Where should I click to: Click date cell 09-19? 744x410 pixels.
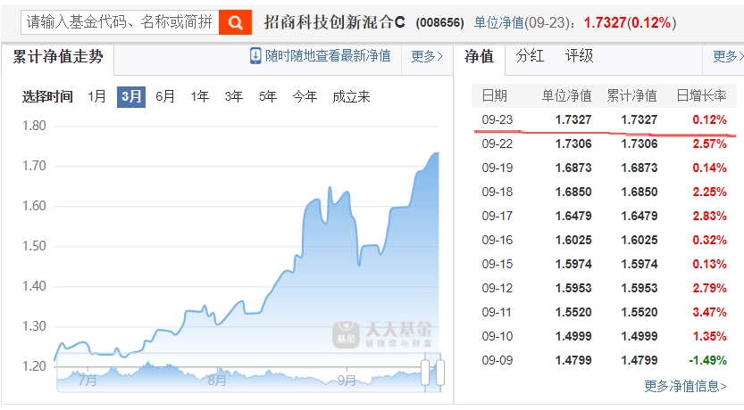tap(497, 168)
